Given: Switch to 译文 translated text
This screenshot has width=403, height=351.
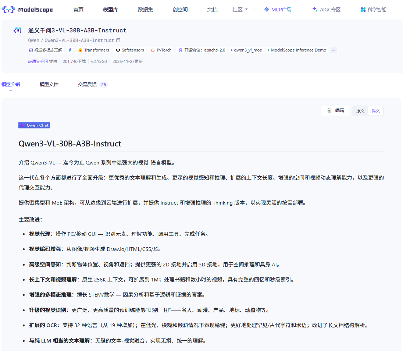Looking at the screenshot, I should pyautogui.click(x=375, y=111).
